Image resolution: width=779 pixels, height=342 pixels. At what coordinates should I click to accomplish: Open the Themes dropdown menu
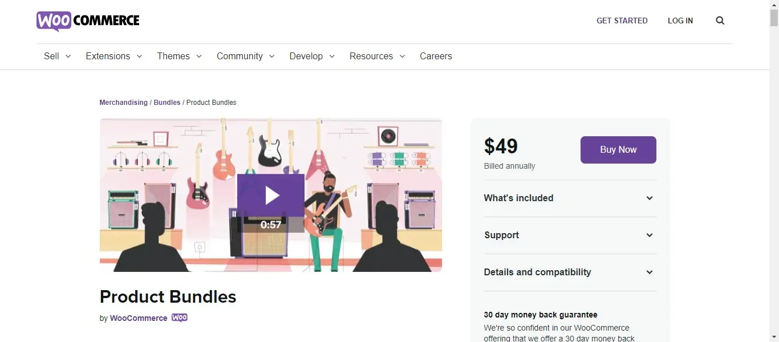tap(180, 56)
